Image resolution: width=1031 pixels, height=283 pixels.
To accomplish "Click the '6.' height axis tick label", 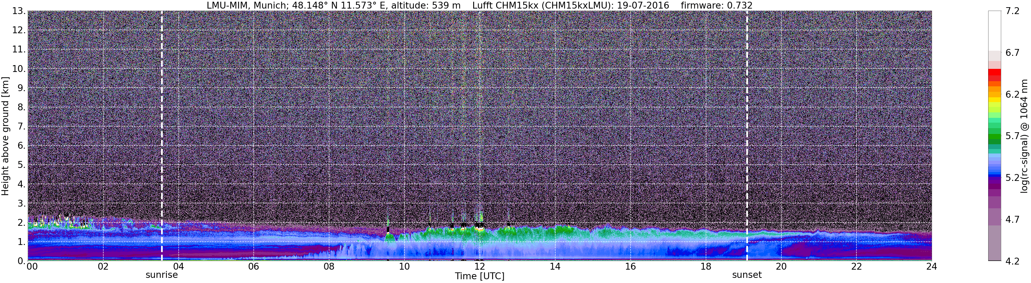I will pos(22,145).
